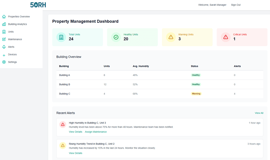Select the Critical Units card
Screen dimensions: 270x160
pos(242,37)
